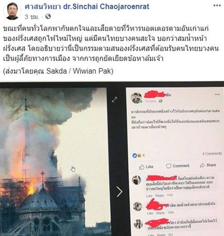
Task: Open the post's three-dot options menu
Action: pos(217,6)
